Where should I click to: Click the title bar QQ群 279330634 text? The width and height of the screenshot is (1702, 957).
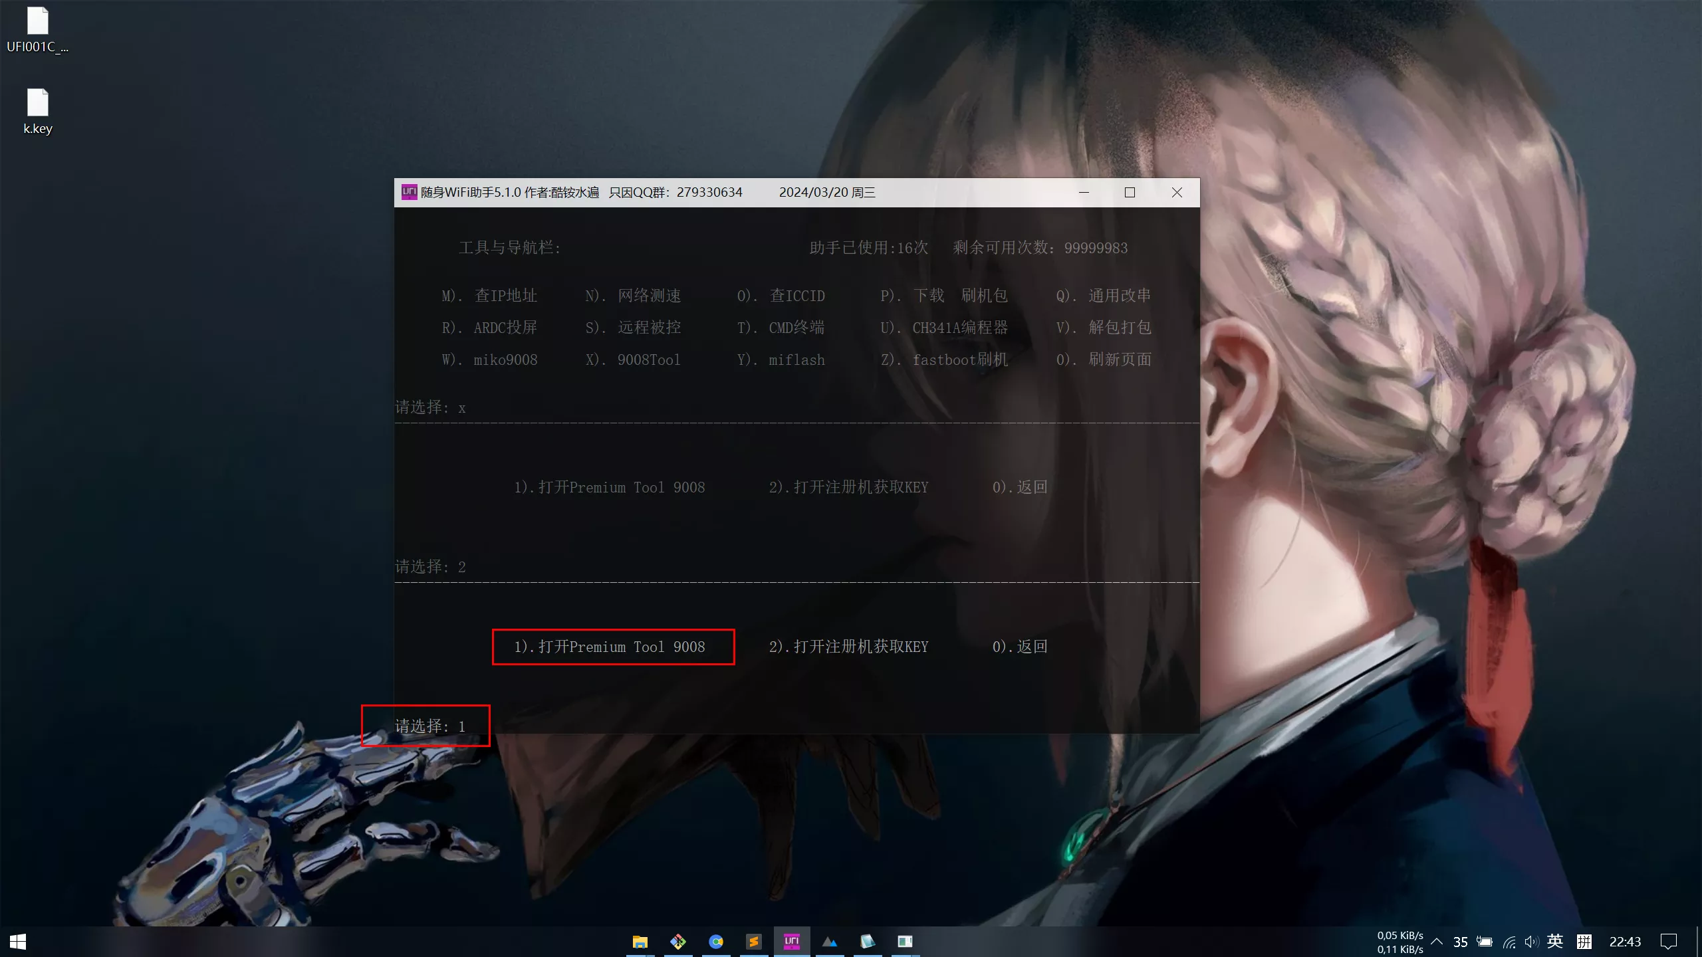675,192
